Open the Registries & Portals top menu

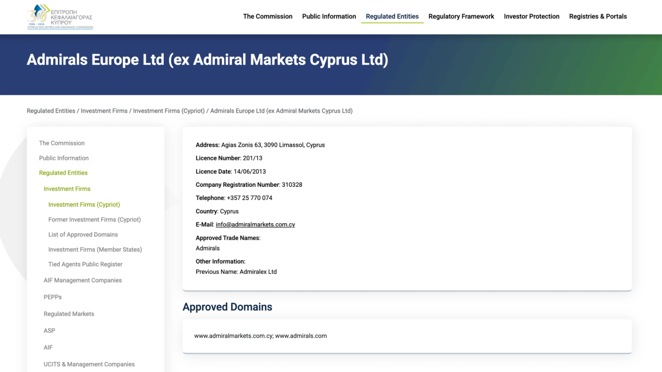click(598, 17)
